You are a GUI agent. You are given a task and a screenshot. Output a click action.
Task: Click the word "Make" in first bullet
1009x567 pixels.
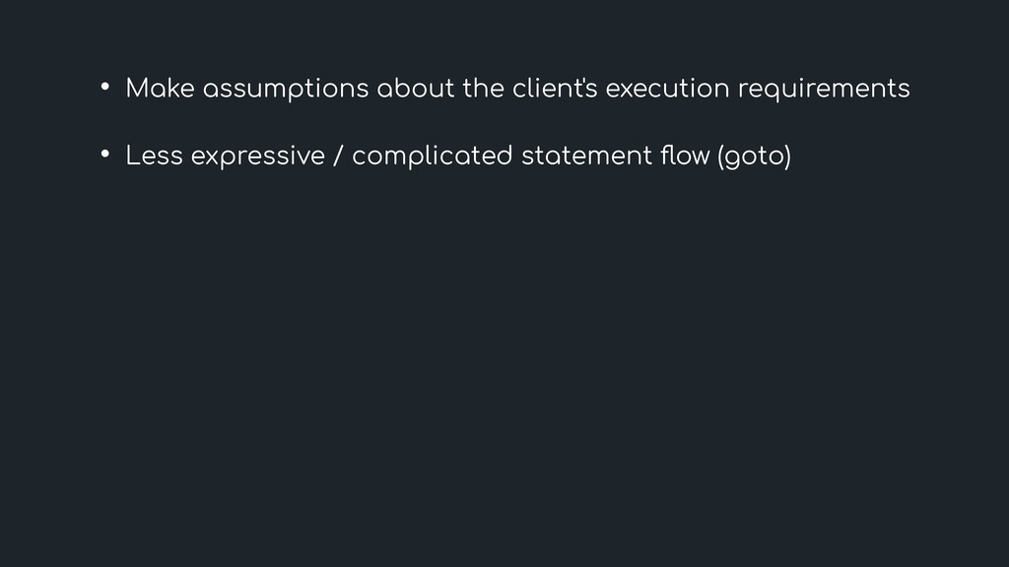pyautogui.click(x=159, y=89)
